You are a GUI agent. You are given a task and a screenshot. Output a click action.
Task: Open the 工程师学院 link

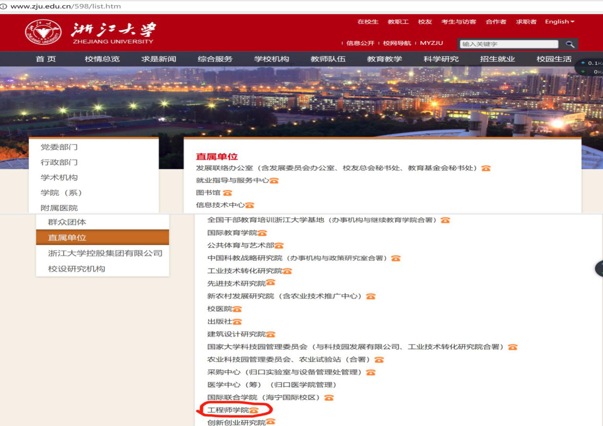point(228,410)
